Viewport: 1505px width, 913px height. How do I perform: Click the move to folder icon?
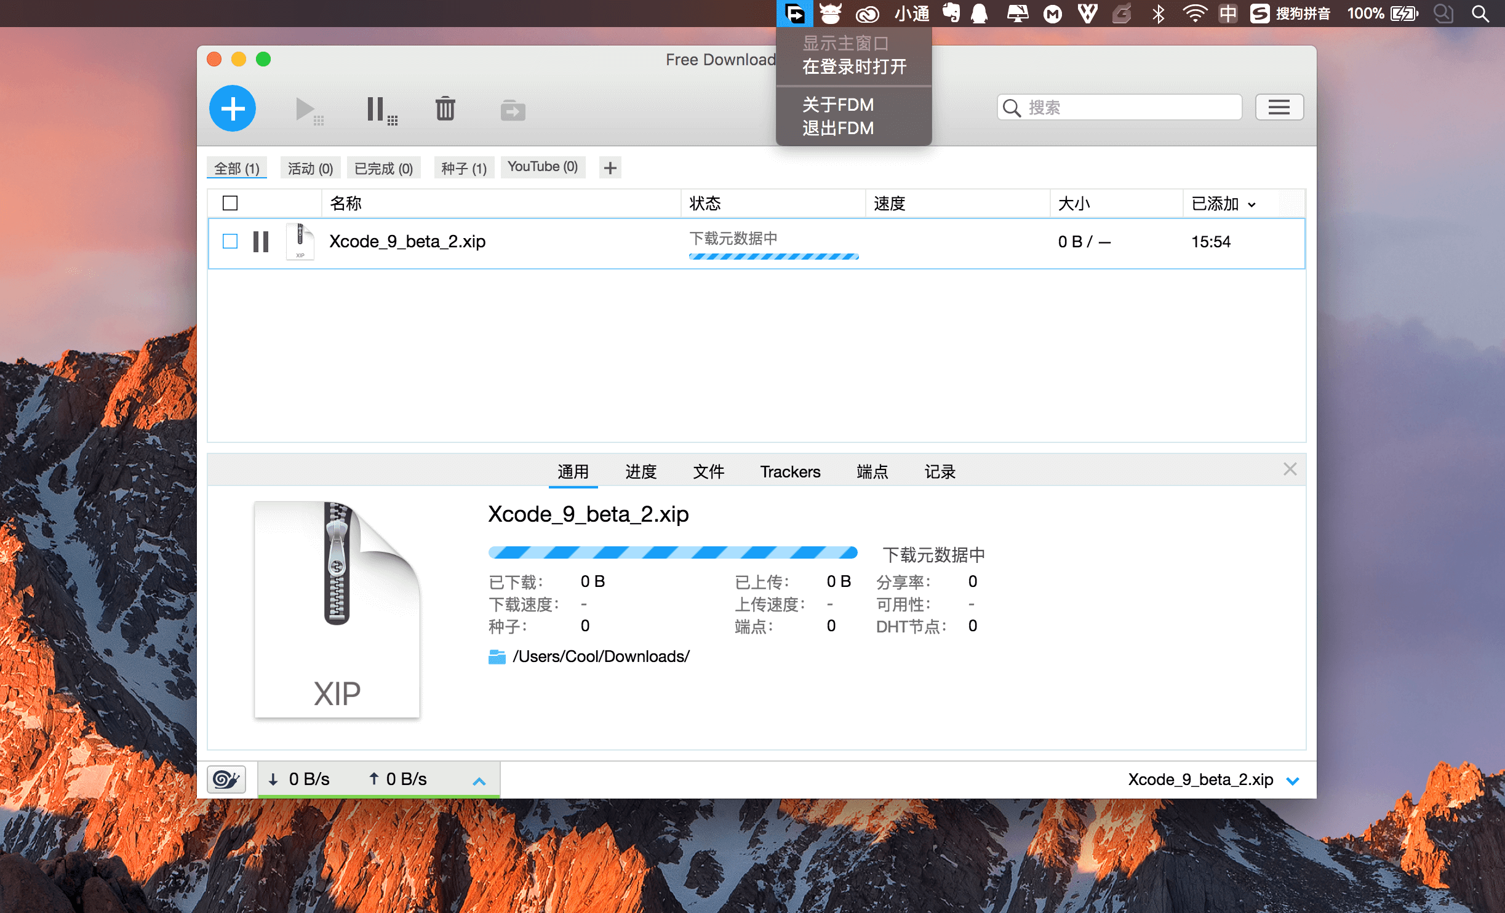coord(513,111)
